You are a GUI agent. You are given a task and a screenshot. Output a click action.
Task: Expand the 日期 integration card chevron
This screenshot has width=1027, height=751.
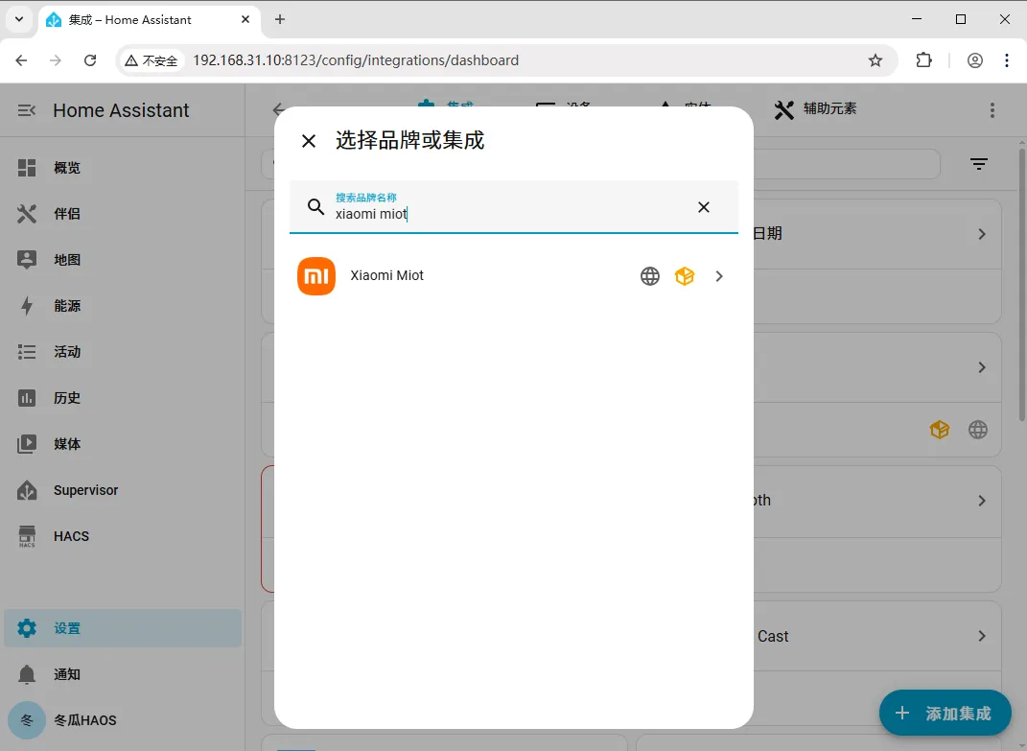(x=982, y=234)
